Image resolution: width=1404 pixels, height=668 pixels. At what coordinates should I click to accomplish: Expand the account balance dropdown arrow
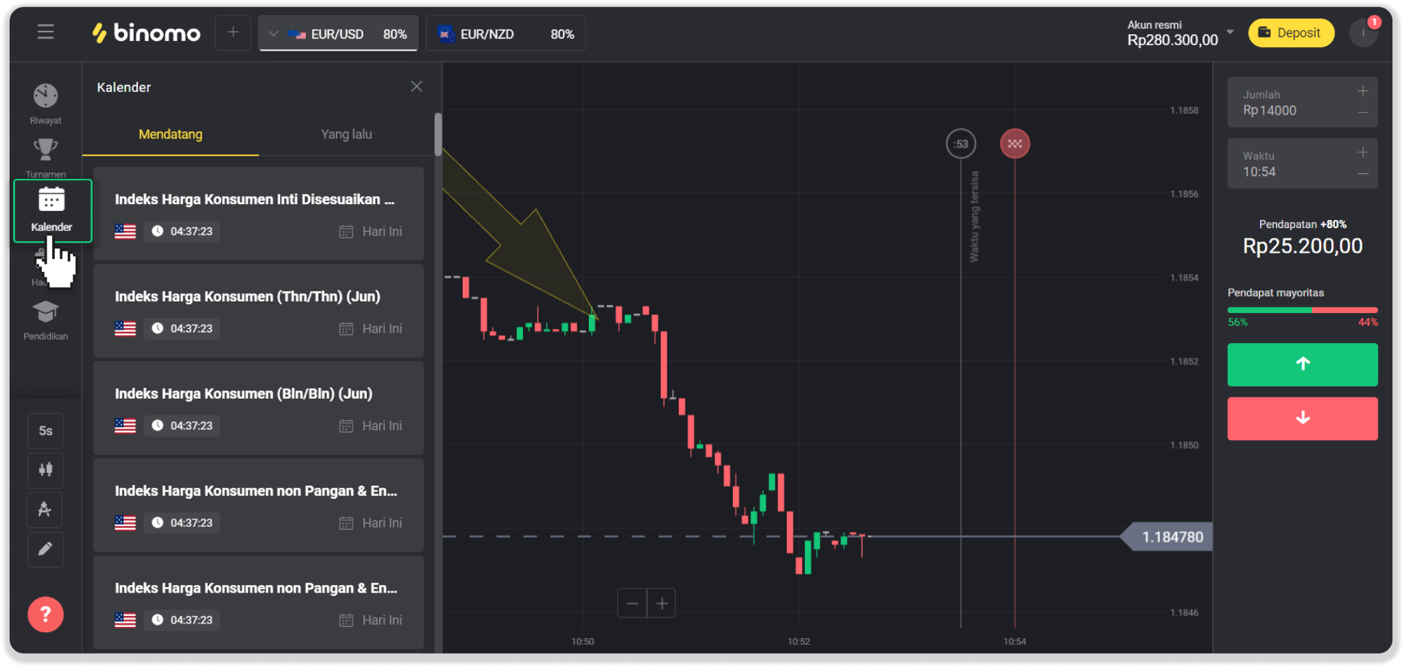pos(1230,32)
